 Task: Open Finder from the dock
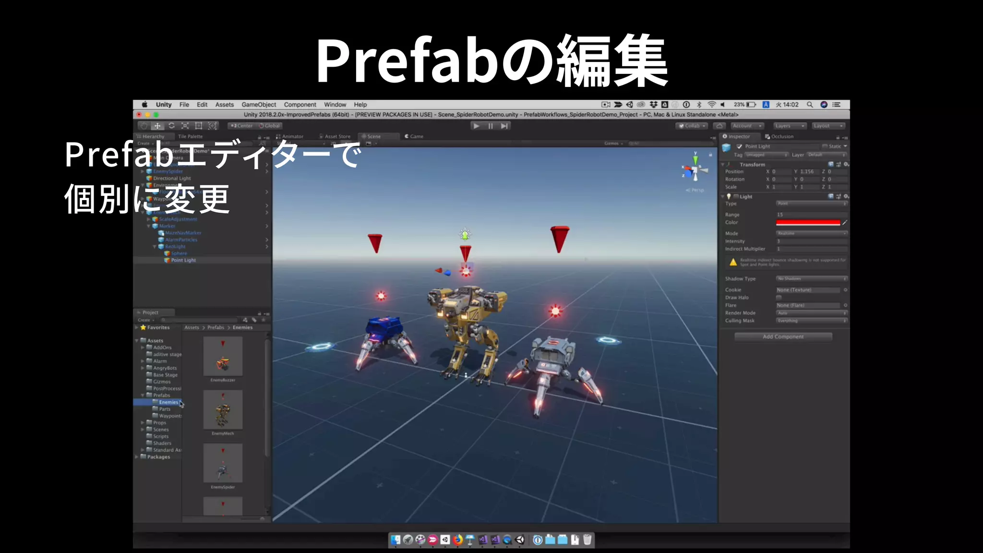coord(396,540)
